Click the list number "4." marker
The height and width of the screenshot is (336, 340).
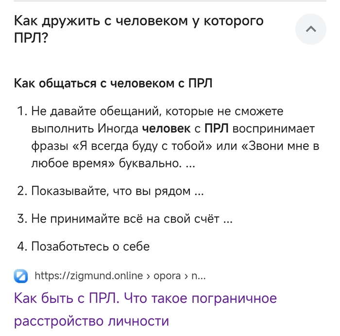pyautogui.click(x=22, y=246)
